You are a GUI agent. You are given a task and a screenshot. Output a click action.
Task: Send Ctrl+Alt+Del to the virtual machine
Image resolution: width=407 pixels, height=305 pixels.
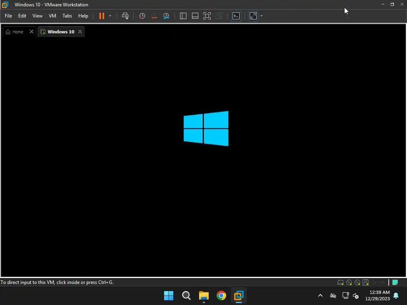pyautogui.click(x=125, y=16)
